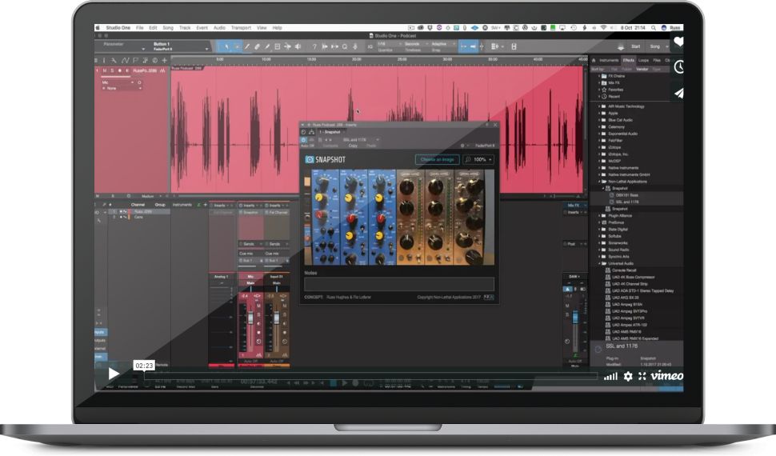This screenshot has width=776, height=456.
Task: Click the Start page button
Action: click(x=635, y=46)
